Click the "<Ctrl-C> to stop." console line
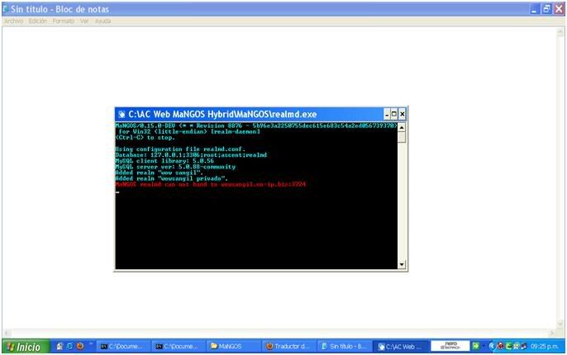Viewport: 567px width, 355px height. [145, 138]
